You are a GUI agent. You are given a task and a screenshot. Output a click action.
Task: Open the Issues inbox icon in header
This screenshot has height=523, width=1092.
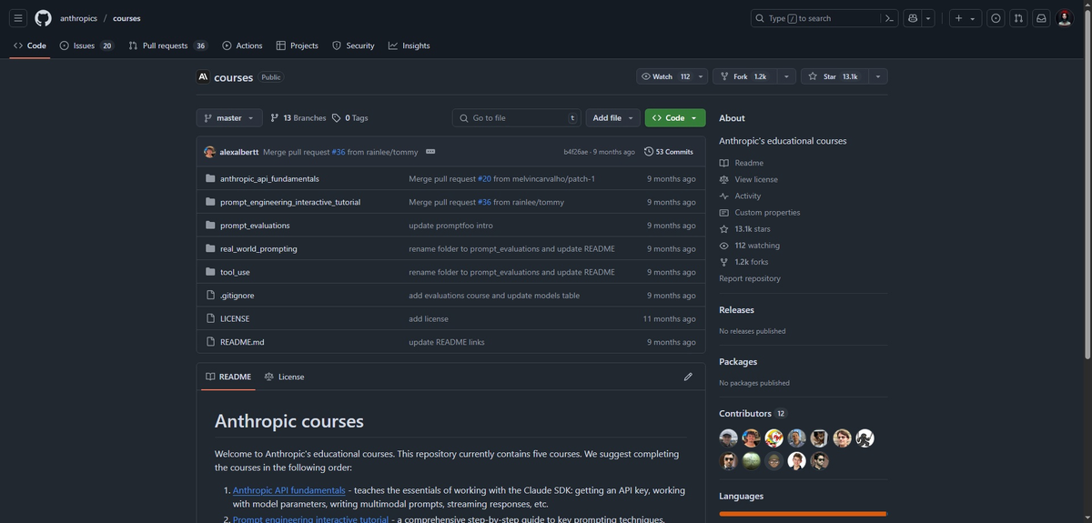[x=996, y=18]
